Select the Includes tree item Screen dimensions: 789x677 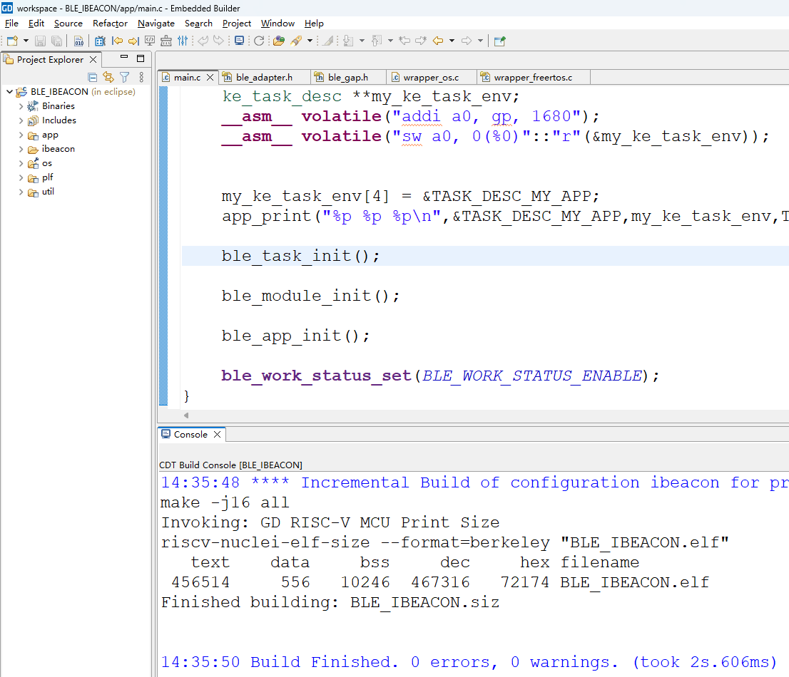[x=58, y=120]
